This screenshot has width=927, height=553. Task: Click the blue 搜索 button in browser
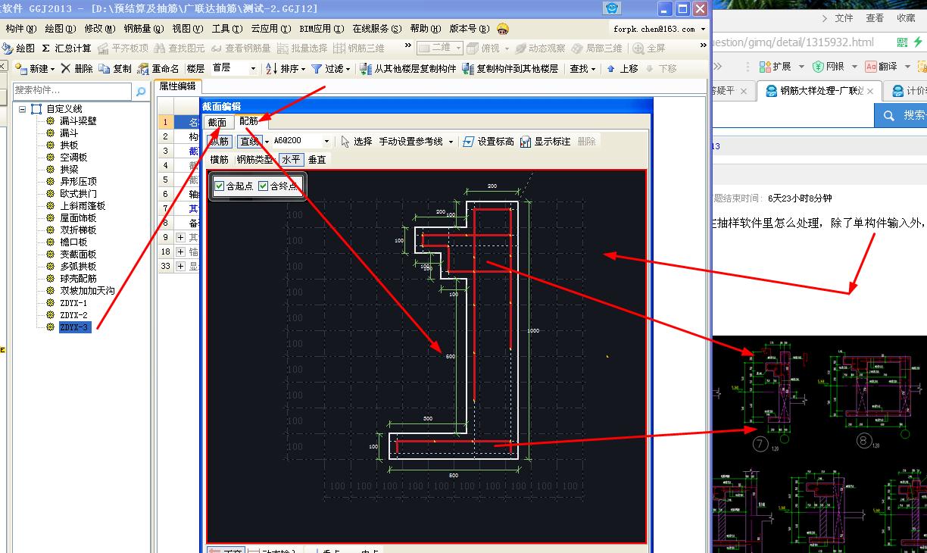(901, 115)
